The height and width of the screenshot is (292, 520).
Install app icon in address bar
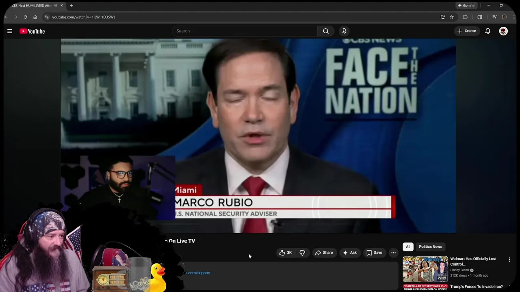coord(443,17)
